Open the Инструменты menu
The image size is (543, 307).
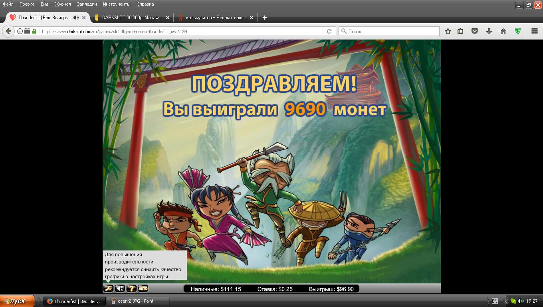point(117,4)
